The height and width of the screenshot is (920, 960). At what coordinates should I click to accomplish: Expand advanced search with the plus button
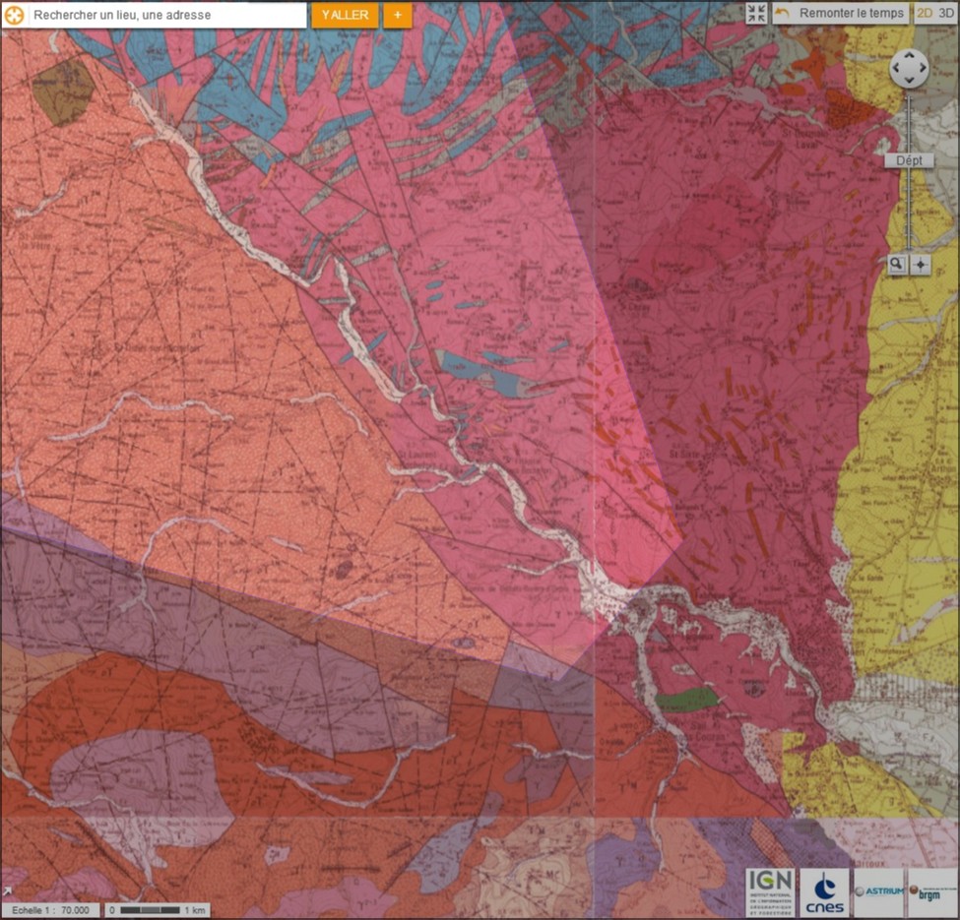point(397,15)
